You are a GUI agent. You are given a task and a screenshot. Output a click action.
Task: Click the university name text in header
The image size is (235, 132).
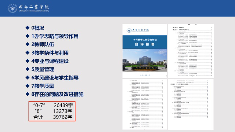tap(34, 8)
